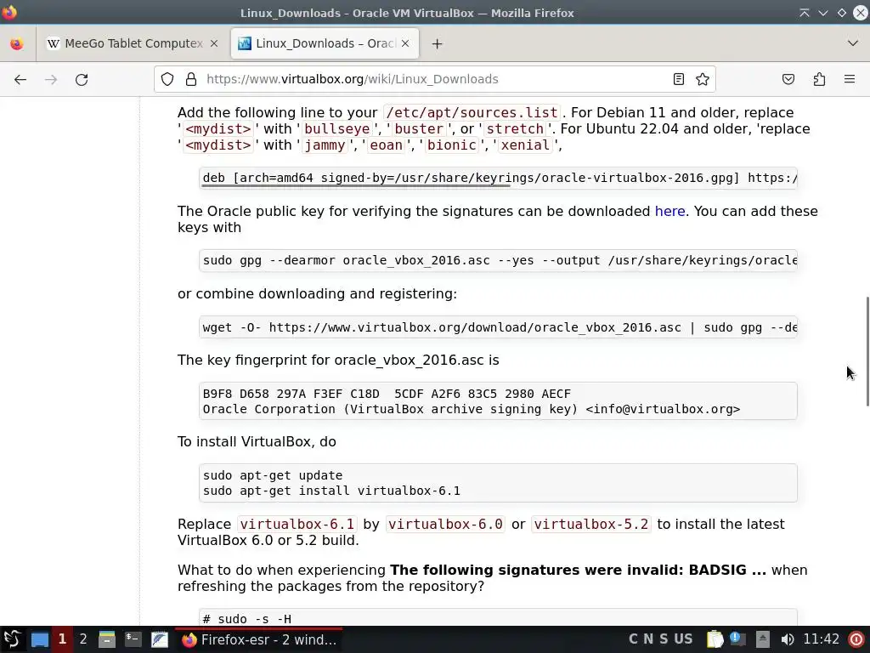Screen dimensions: 870x653
Task: Click the horizontal scrollbar under deb line
Action: 356,186
